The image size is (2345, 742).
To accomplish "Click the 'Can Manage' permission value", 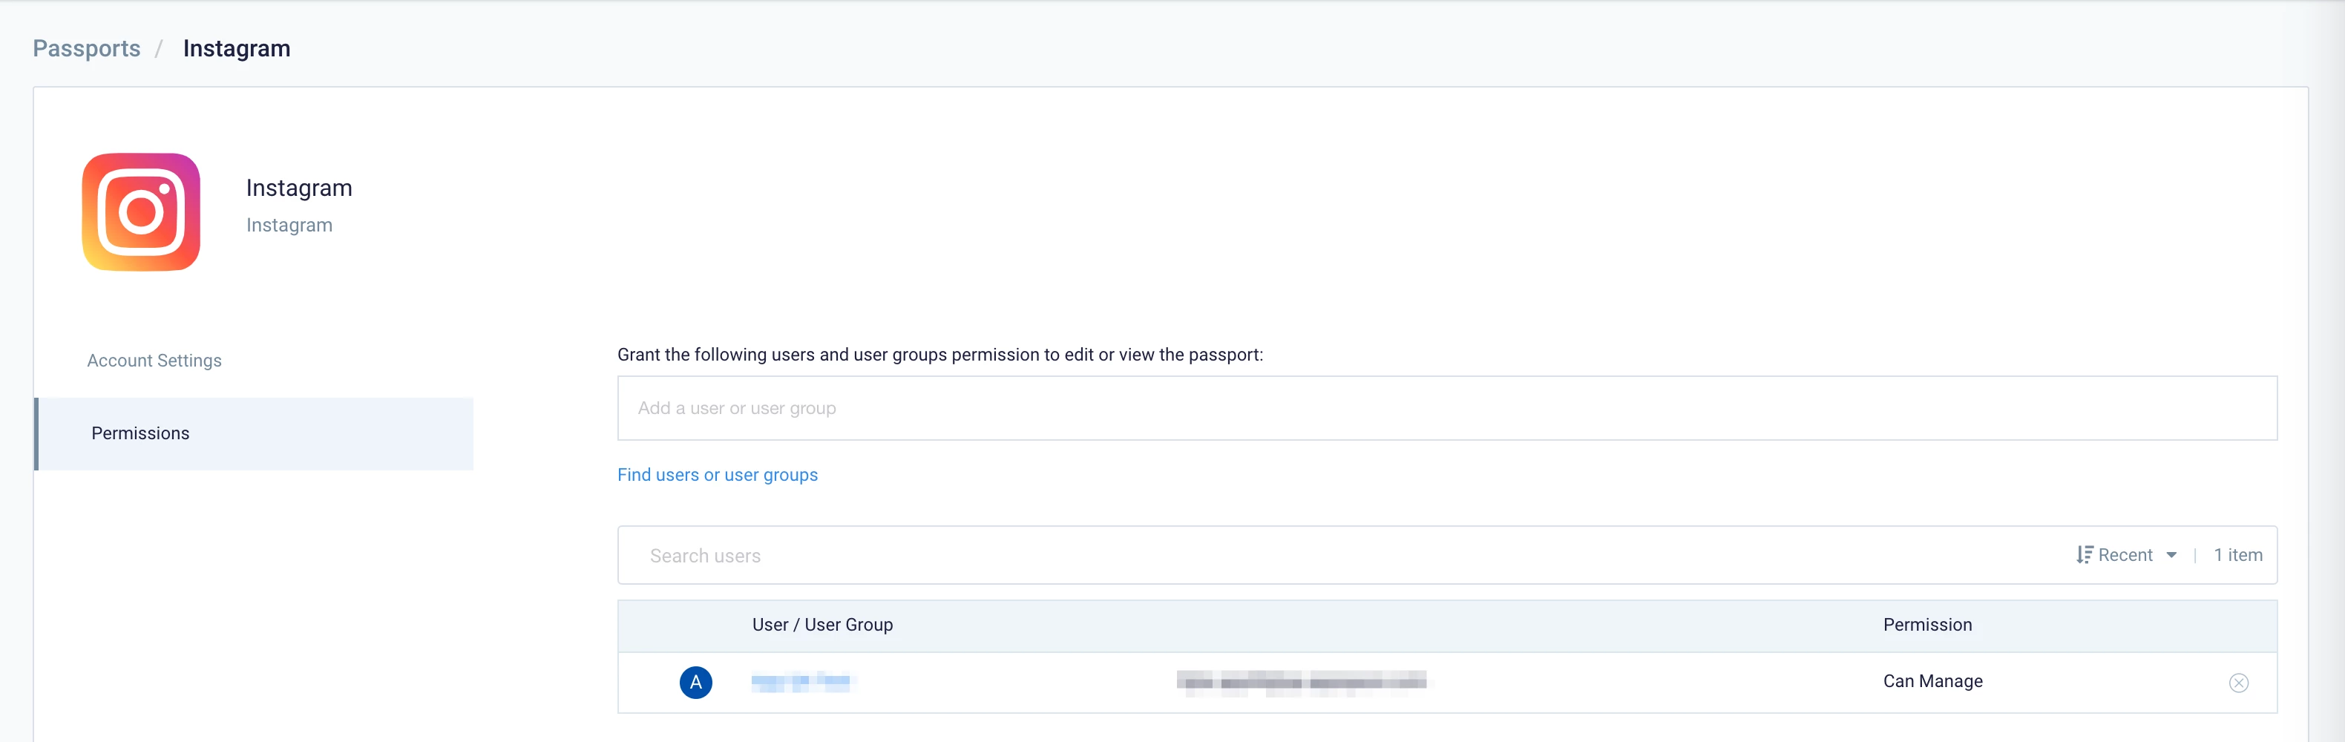I will [x=1932, y=681].
